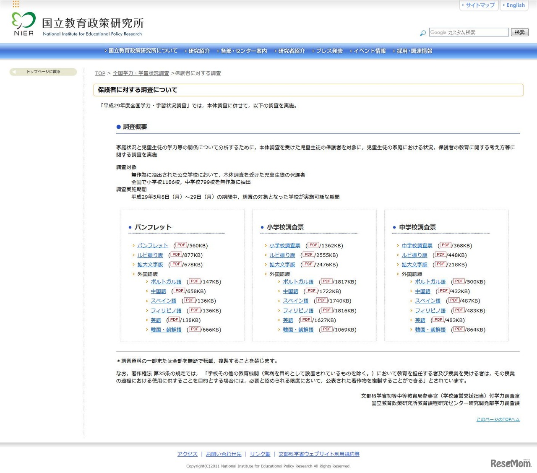Screen dimensions: 537x473
Task: Click the NIER butterfly logo
Action: tap(23, 23)
